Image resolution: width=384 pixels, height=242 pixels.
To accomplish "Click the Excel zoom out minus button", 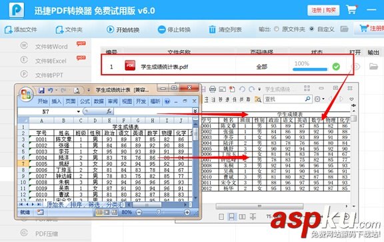I will (139, 213).
